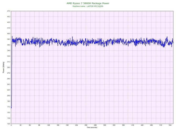
Task: Click the 47.0 y-axis value
Action: pyautogui.click(x=9, y=11)
